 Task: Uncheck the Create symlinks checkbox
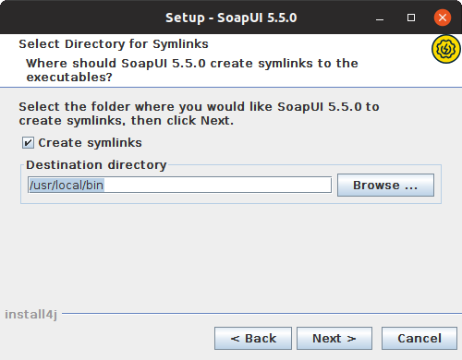(x=28, y=143)
